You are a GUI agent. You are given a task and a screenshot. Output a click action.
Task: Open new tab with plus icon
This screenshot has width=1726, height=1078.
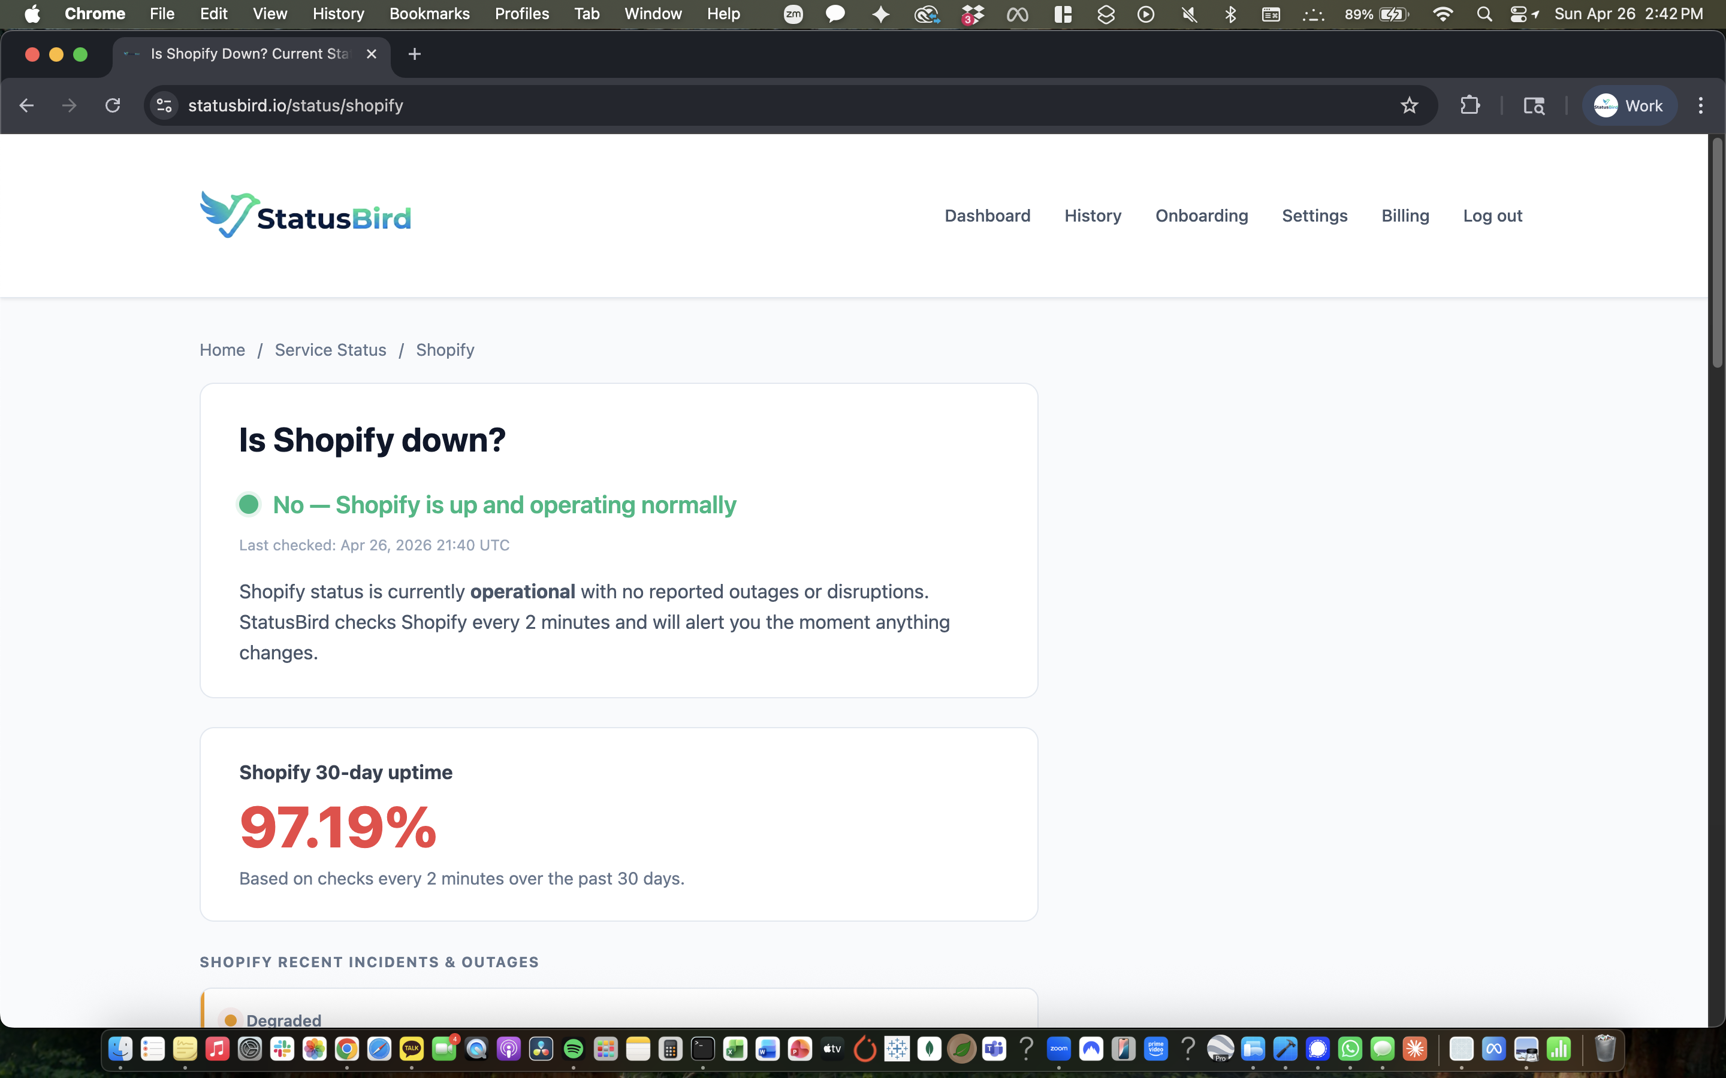coord(414,54)
